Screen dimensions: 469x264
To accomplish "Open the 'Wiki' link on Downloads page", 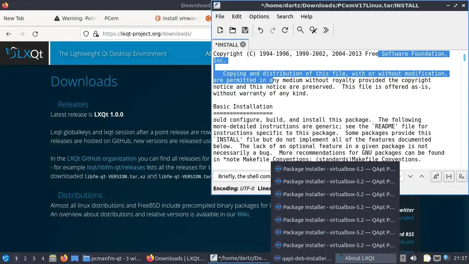I will tap(243, 214).
